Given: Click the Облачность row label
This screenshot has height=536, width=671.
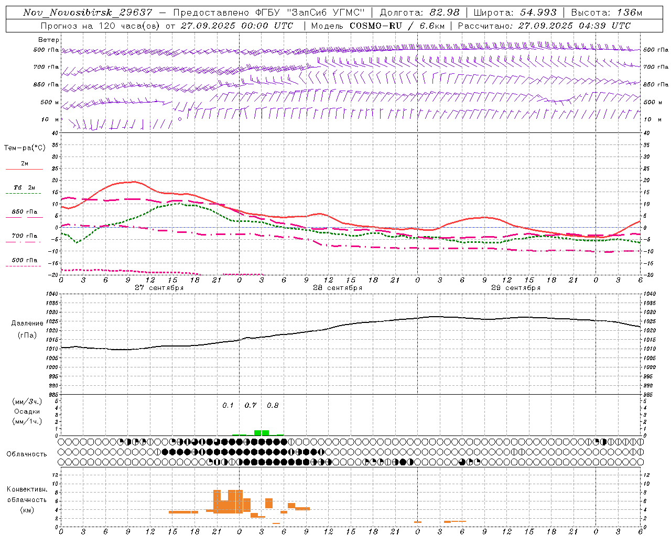Looking at the screenshot, I should pyautogui.click(x=27, y=454).
